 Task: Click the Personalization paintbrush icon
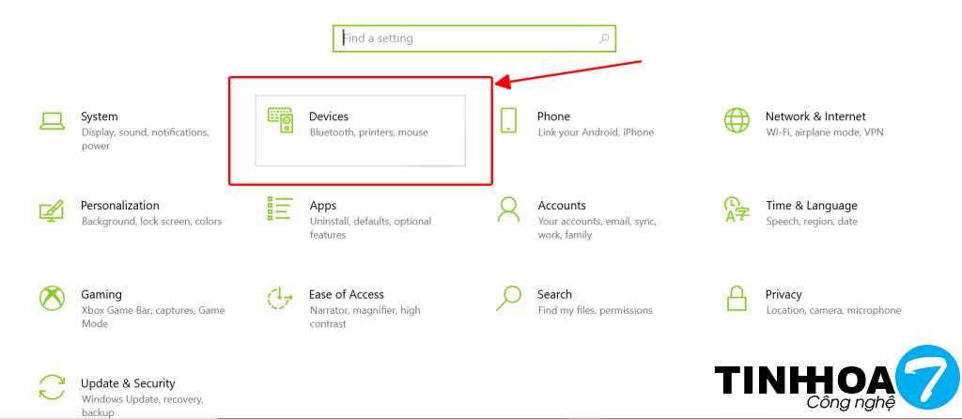click(x=52, y=209)
